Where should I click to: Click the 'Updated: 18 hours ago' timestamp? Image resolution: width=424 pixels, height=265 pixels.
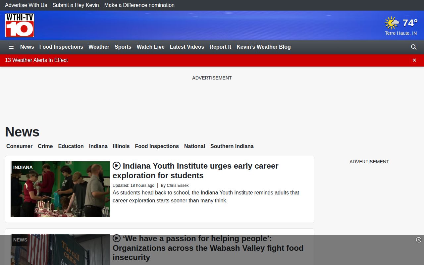tap(133, 185)
